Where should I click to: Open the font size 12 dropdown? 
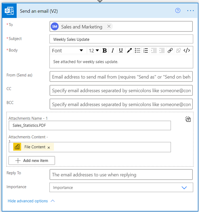click(x=94, y=50)
